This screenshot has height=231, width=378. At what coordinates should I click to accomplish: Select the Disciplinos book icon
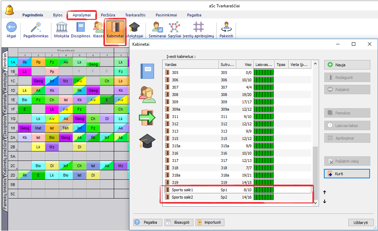click(x=81, y=27)
